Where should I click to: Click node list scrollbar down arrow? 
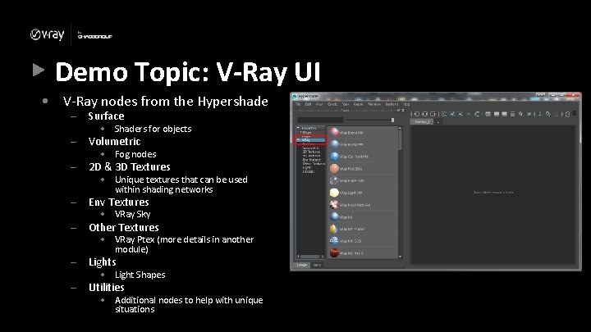(400, 257)
